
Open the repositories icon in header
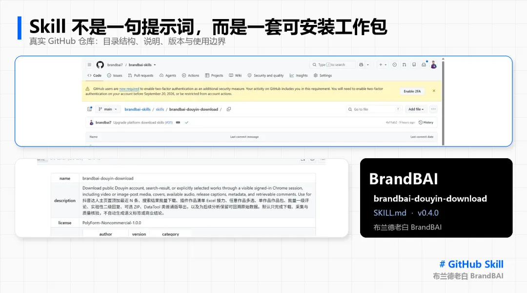tap(414, 64)
